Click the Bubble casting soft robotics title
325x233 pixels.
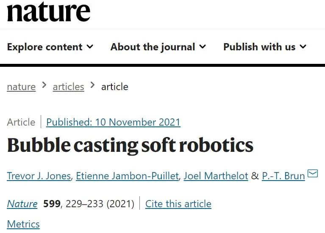tap(130, 145)
